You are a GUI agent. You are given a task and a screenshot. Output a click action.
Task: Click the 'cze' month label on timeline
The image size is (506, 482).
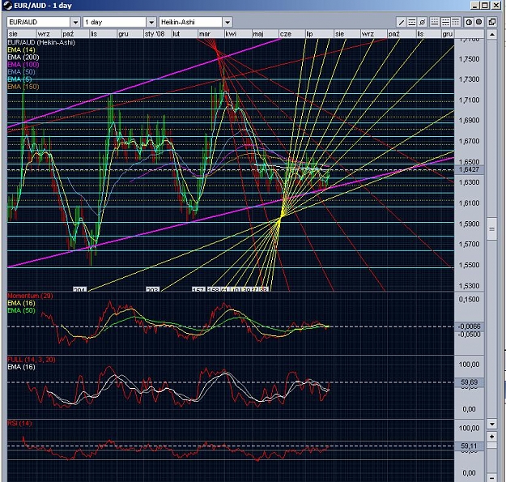(x=286, y=34)
